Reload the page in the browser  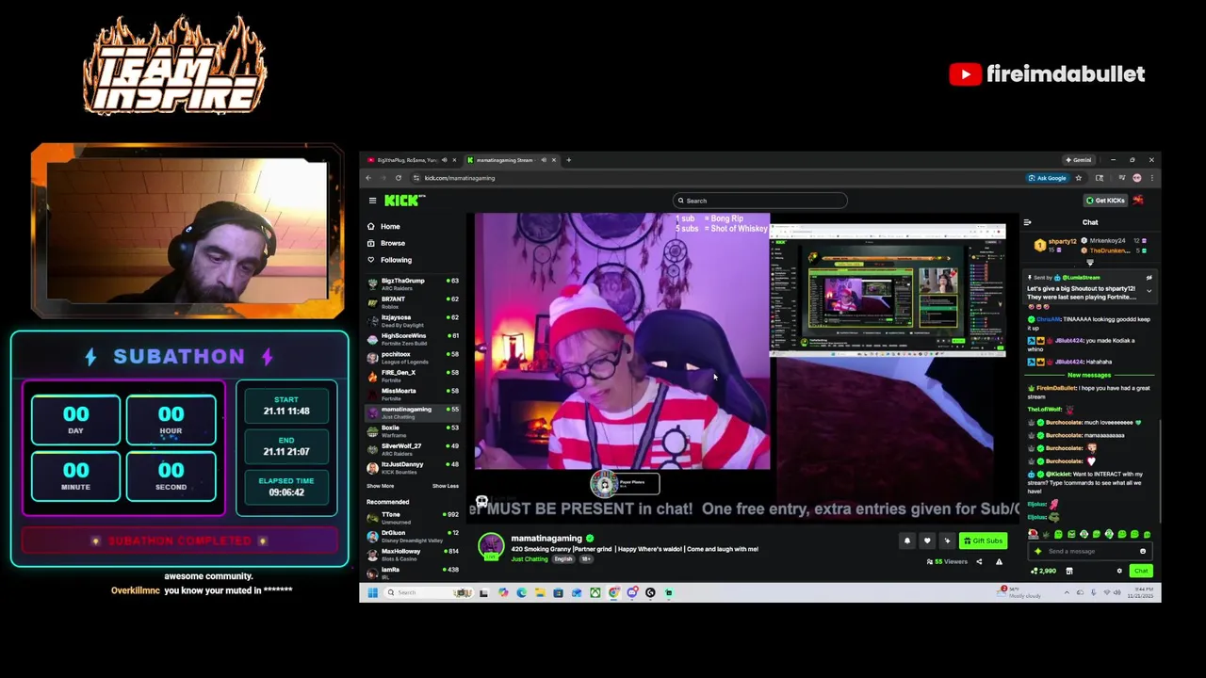(x=399, y=178)
